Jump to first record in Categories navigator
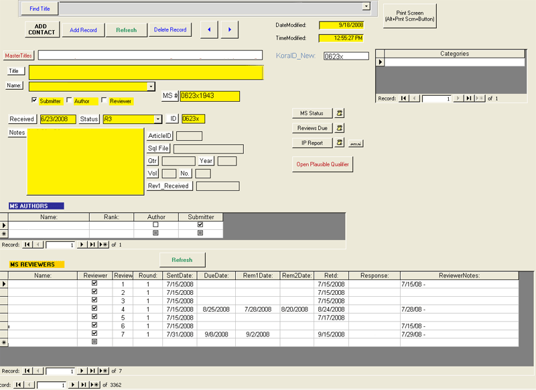Viewport: 536px width, 390px height. pos(403,99)
